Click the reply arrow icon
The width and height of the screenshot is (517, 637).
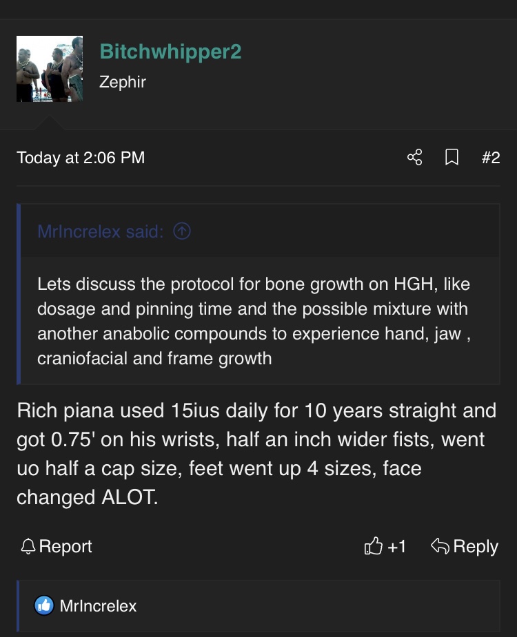click(440, 547)
